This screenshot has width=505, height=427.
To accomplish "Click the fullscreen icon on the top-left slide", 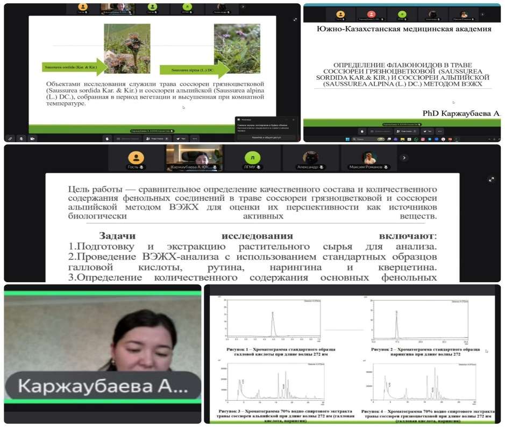I will tap(295, 19).
